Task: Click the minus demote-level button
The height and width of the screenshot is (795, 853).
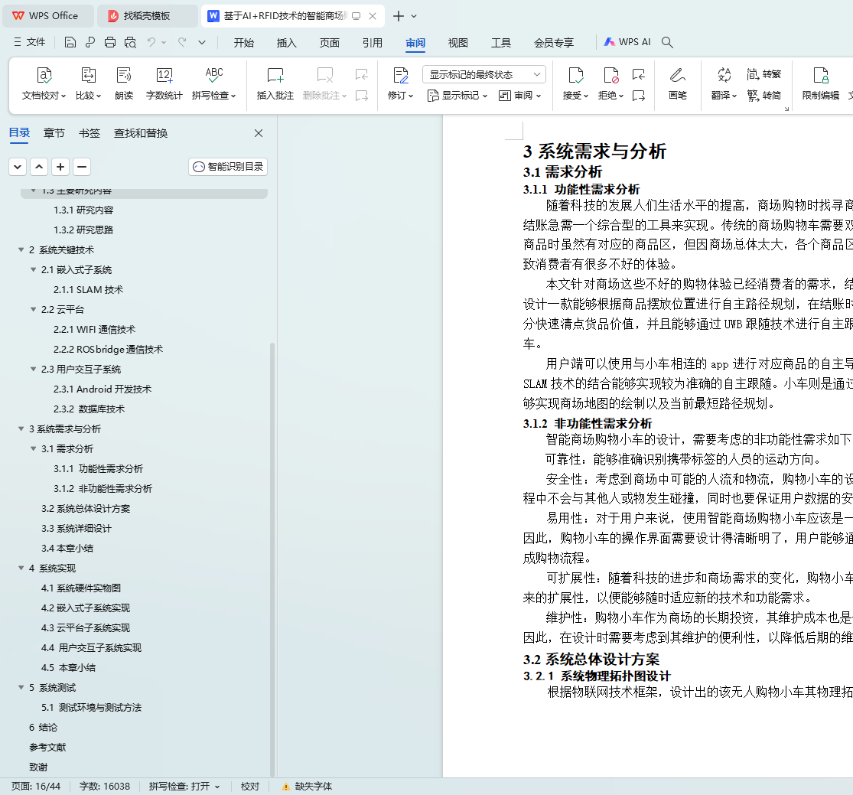Action: point(82,167)
